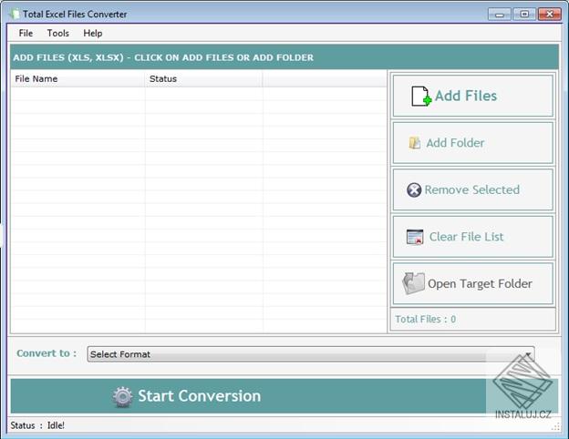Minimize the Total Excel Files Converter window

click(500, 15)
